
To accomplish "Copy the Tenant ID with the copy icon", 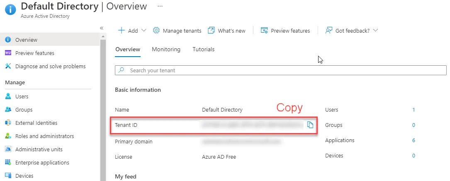I will (310, 125).
